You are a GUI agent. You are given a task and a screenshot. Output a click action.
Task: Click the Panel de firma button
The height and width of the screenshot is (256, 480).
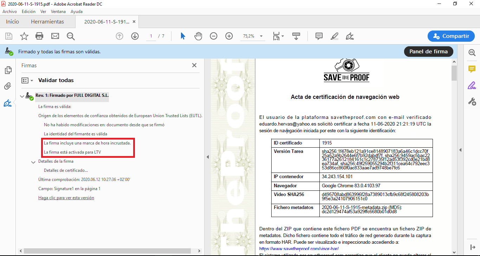[x=429, y=52]
